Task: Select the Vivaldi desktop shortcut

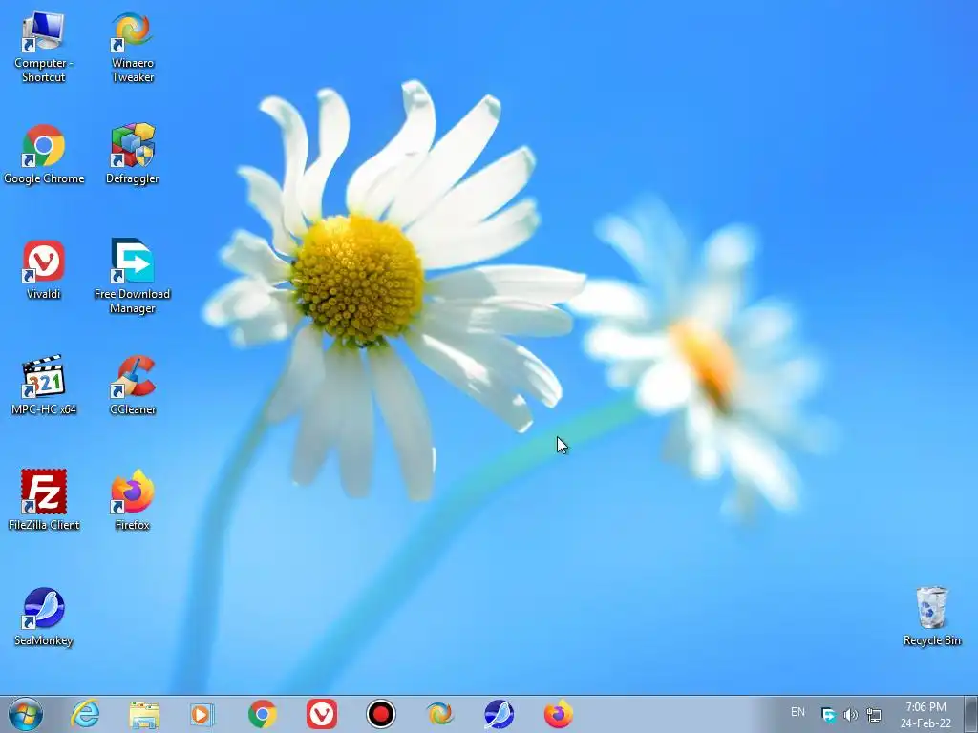Action: tap(43, 270)
